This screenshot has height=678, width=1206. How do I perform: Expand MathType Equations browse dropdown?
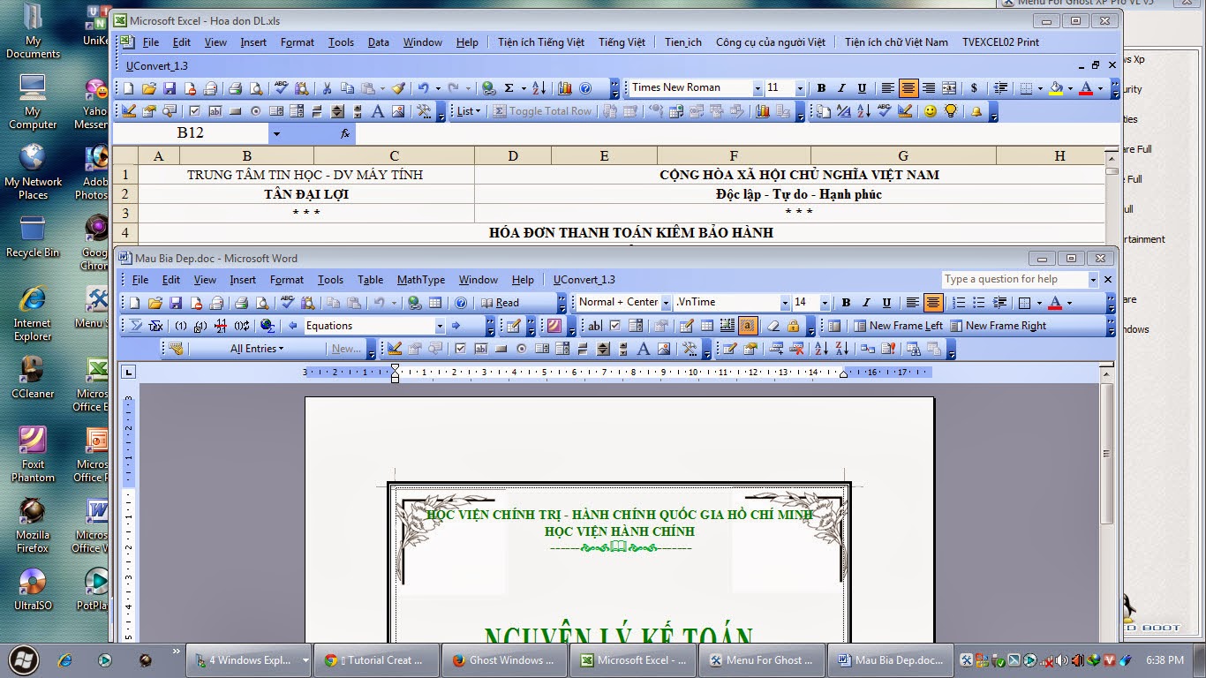(x=440, y=326)
